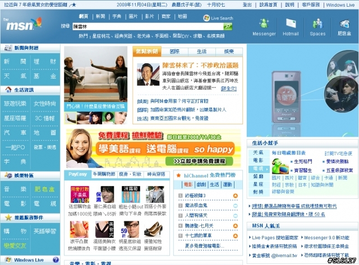The height and width of the screenshot is (265, 359).
Task: Click the 新聞與財經 section icon
Action: pyautogui.click(x=8, y=48)
